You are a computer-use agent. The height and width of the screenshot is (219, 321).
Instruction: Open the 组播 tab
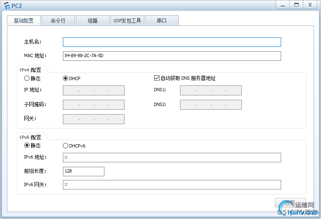pyautogui.click(x=93, y=21)
